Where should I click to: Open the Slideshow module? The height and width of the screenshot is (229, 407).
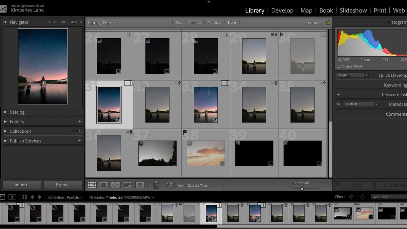[353, 10]
